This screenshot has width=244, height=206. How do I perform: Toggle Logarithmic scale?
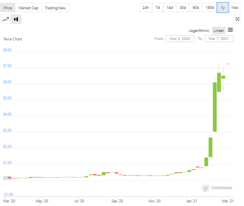pos(199,31)
